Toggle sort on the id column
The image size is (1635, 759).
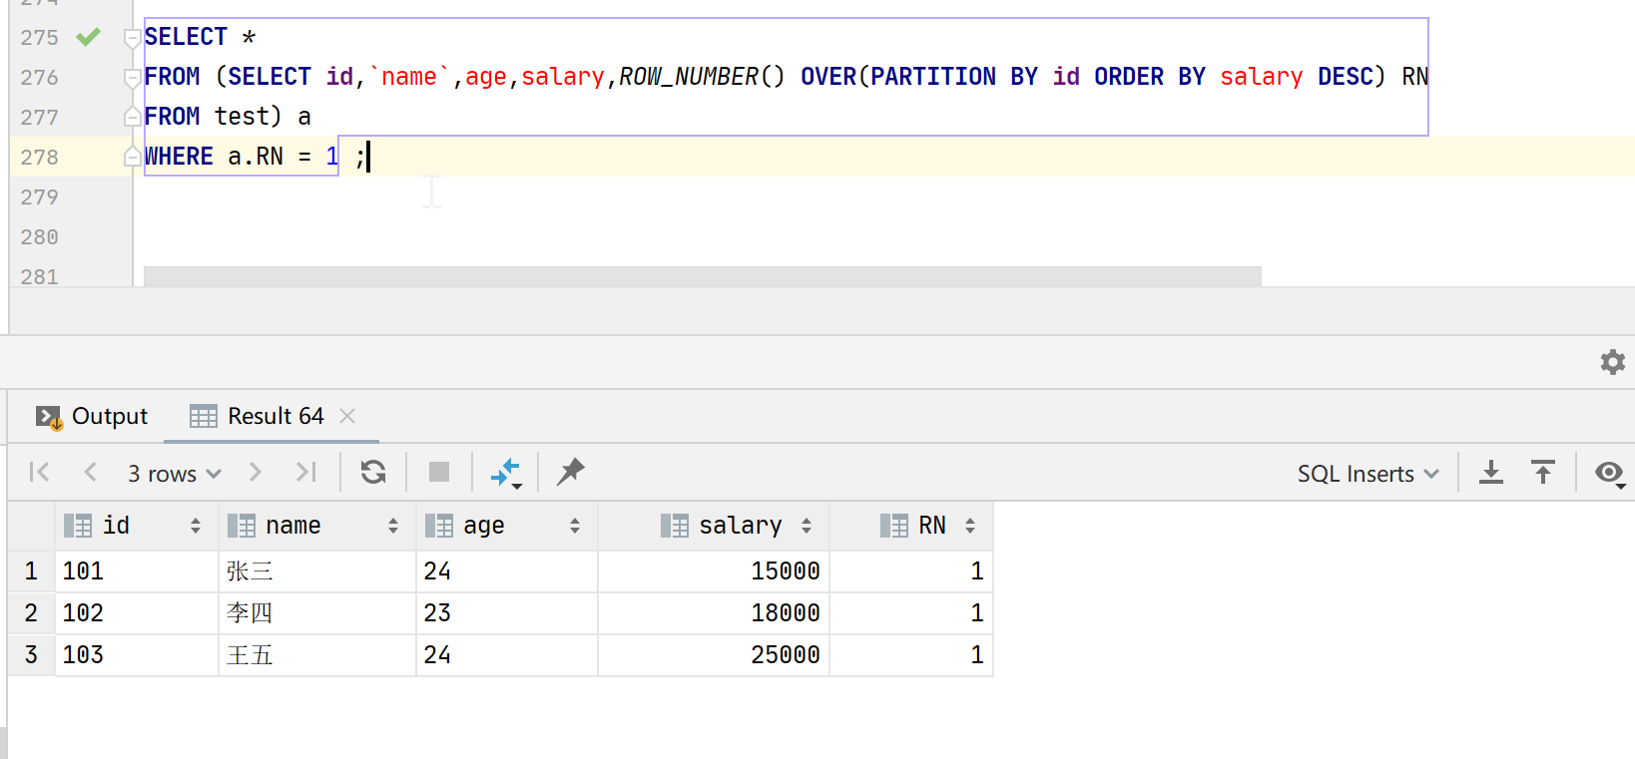coord(196,526)
